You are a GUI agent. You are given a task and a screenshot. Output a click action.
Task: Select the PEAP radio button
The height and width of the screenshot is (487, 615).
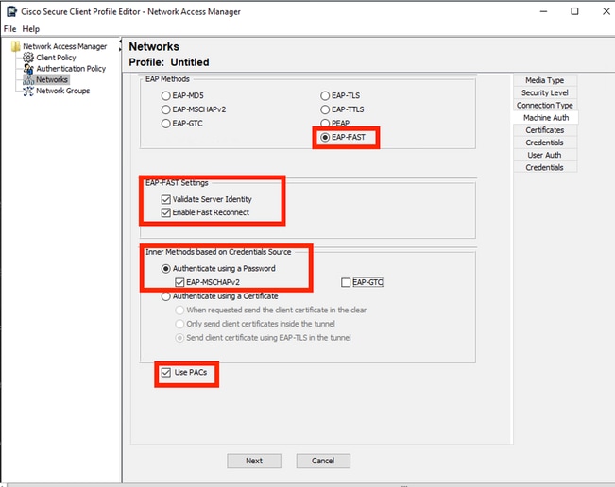point(325,123)
